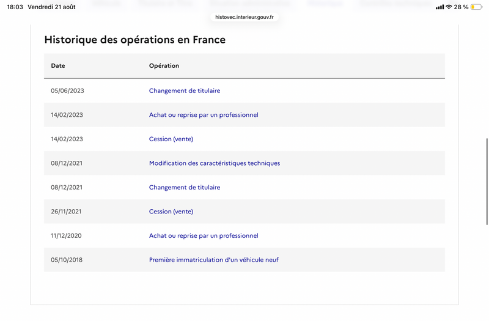
Task: Open Modification des caractéristiques techniques
Action: pos(215,163)
